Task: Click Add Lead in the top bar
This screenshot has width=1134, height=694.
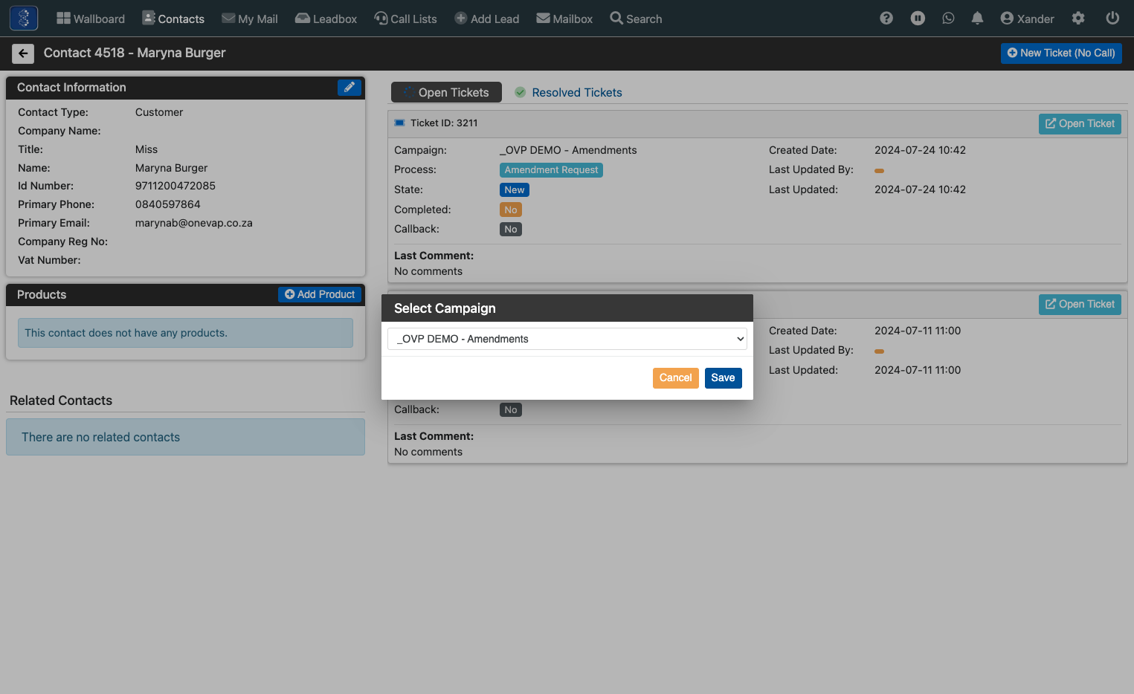Action: click(x=487, y=19)
